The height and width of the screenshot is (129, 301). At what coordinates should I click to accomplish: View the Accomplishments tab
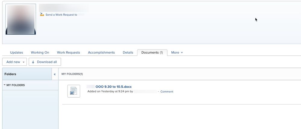[x=101, y=52]
